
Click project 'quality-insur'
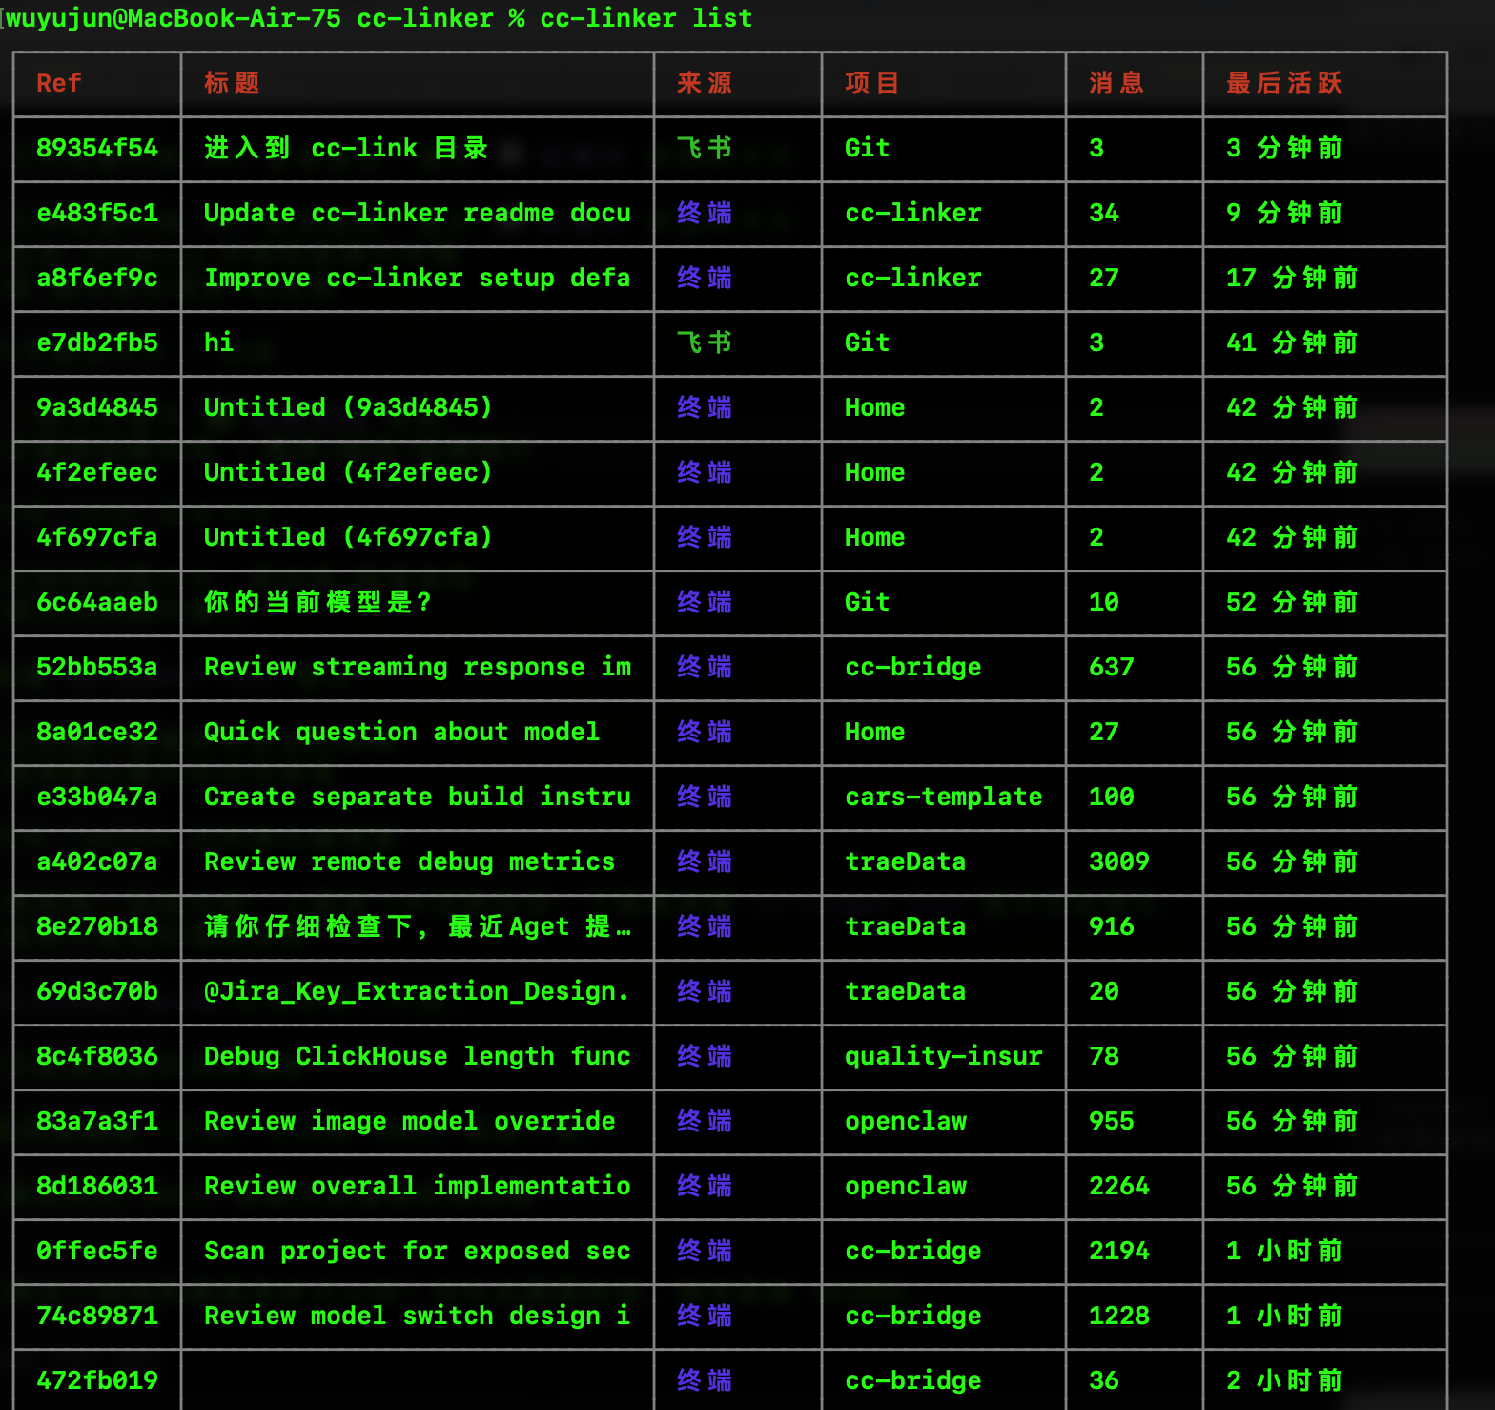pos(943,1057)
